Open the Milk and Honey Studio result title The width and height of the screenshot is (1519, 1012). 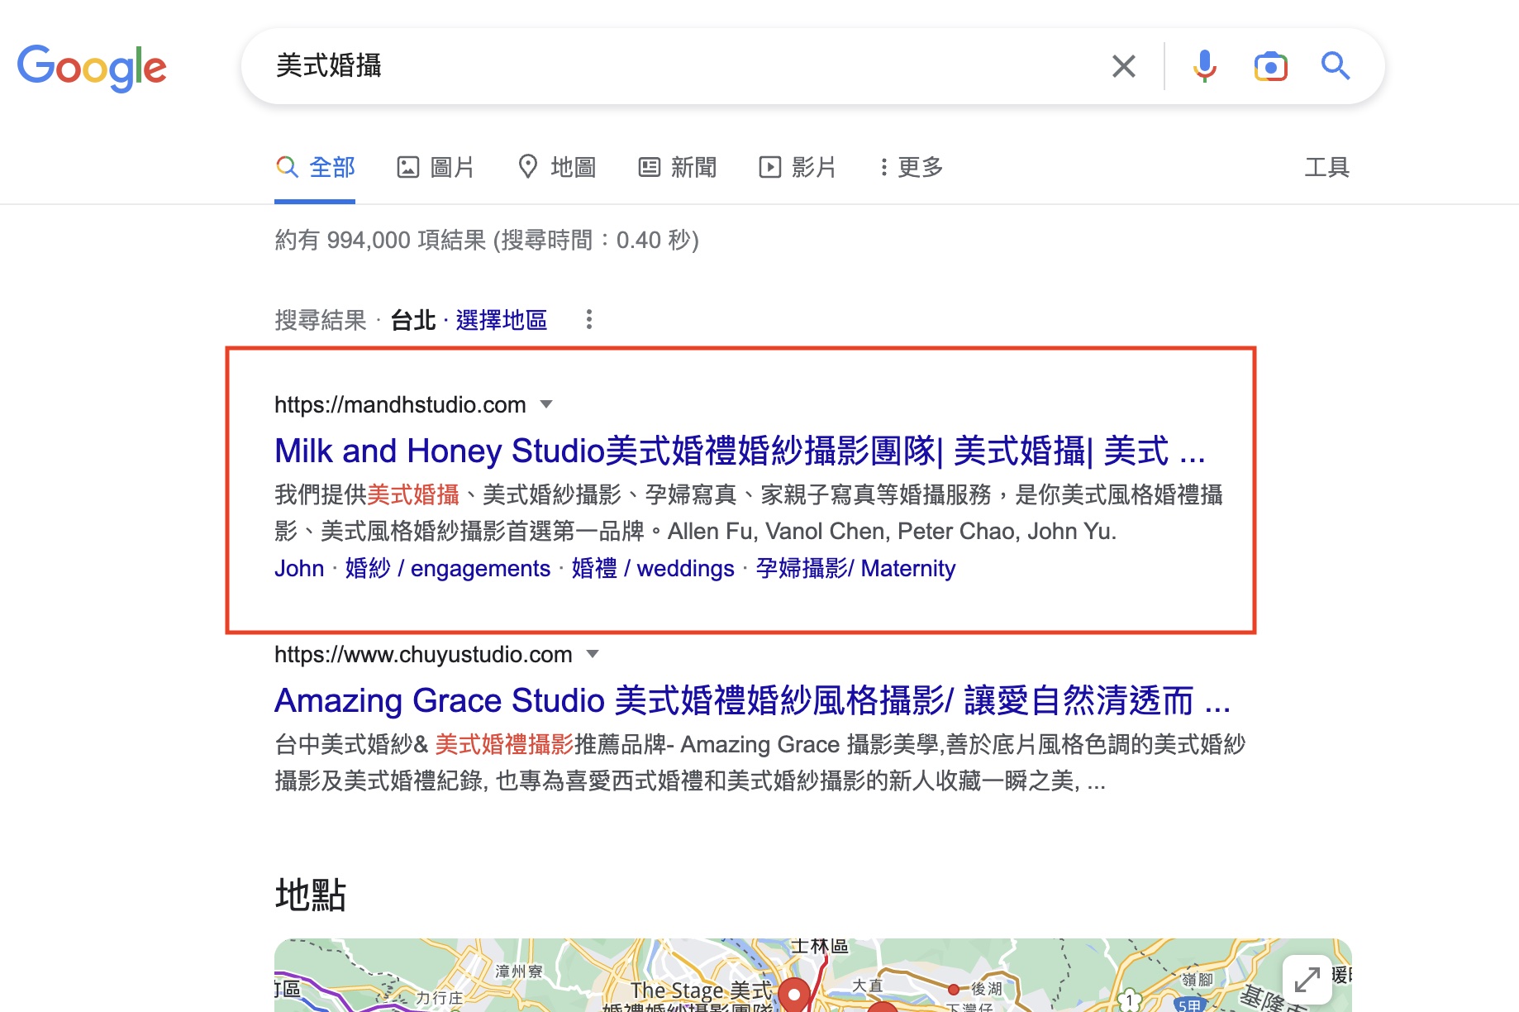[x=740, y=451]
